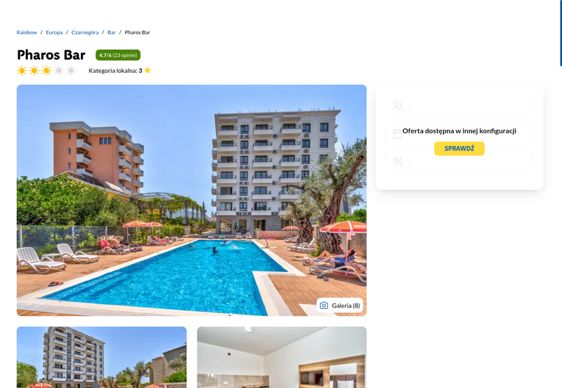
Task: Open the hotel room interior thumbnail
Action: (282, 357)
